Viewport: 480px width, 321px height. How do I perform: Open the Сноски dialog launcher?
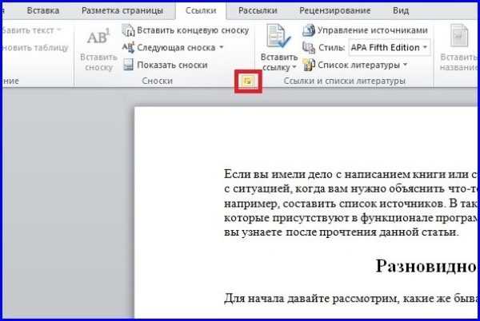[246, 81]
